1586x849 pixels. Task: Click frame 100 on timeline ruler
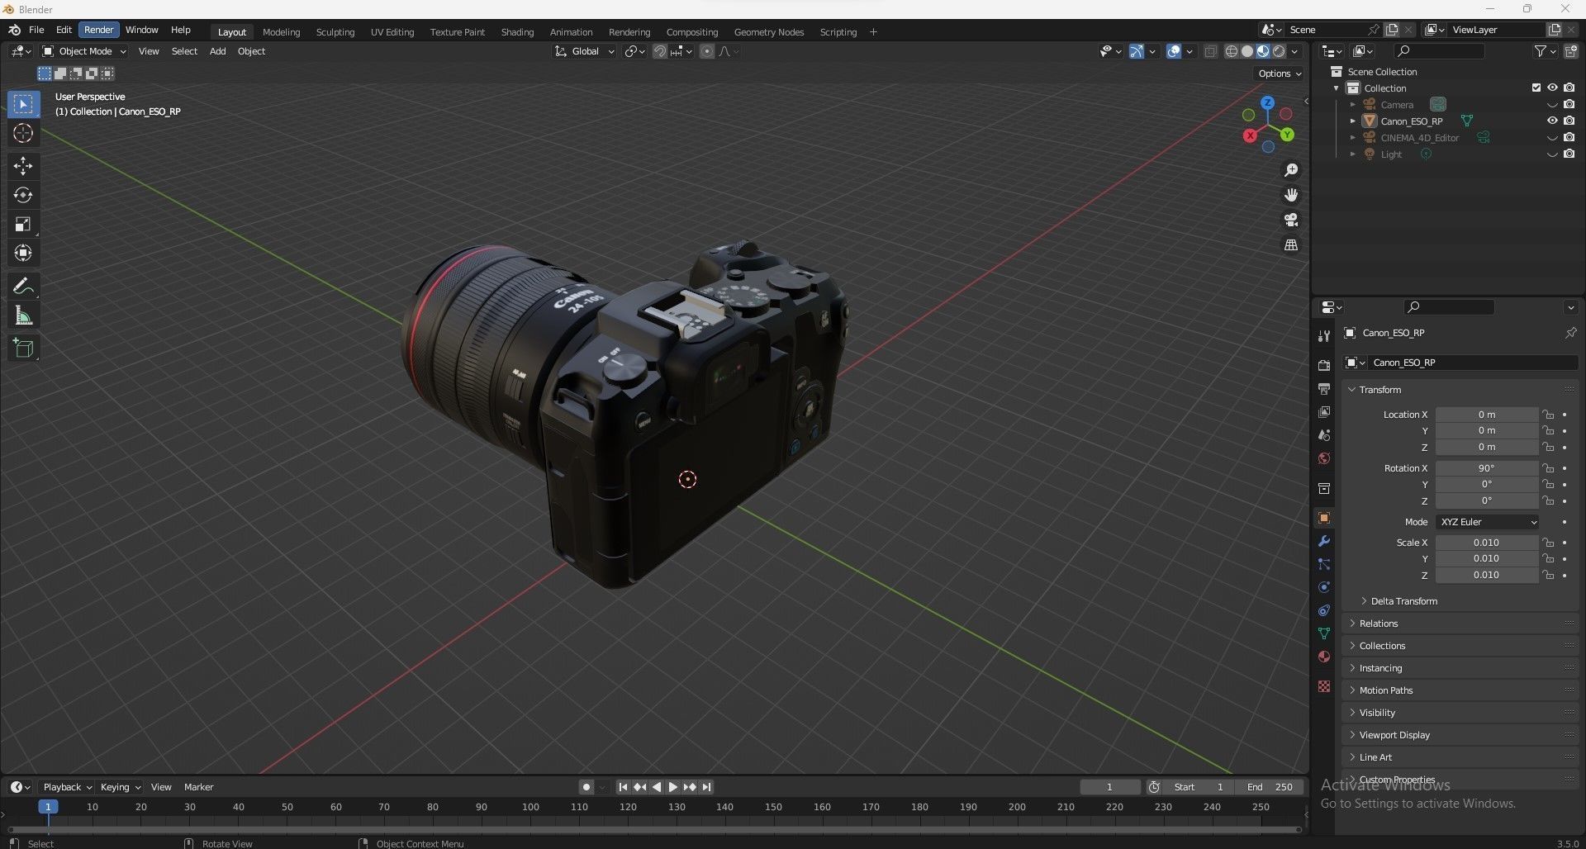[x=530, y=807]
